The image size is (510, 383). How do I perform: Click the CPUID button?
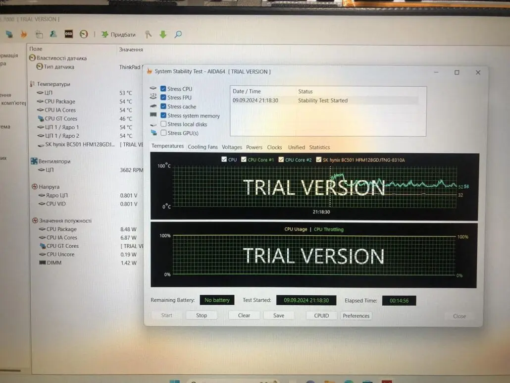[321, 316]
